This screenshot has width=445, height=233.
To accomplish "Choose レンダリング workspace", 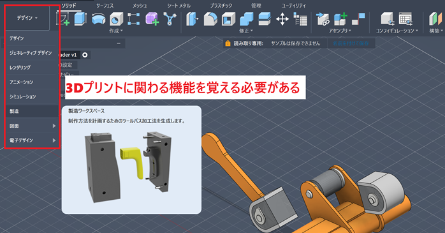I will tap(32, 67).
